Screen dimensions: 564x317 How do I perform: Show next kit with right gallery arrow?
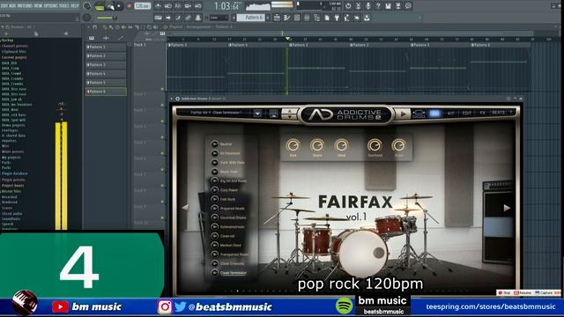click(x=507, y=208)
